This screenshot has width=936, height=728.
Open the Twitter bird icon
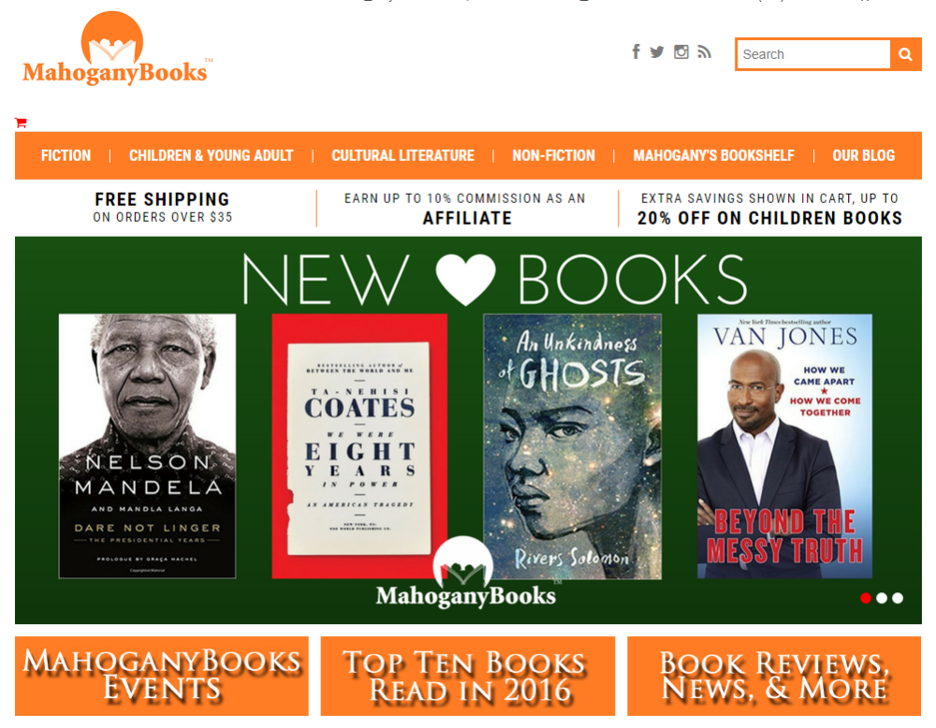pyautogui.click(x=657, y=51)
